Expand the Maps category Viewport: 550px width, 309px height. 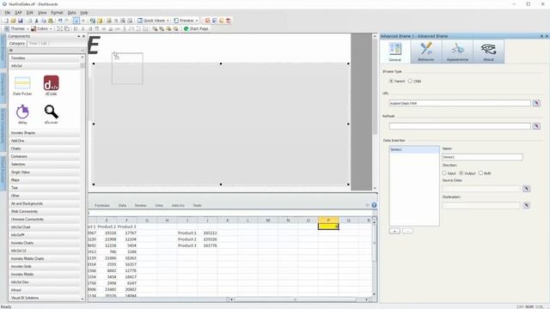pos(45,180)
